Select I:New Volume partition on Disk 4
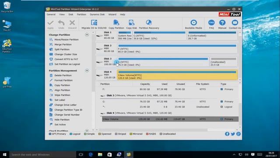 tap(177, 75)
